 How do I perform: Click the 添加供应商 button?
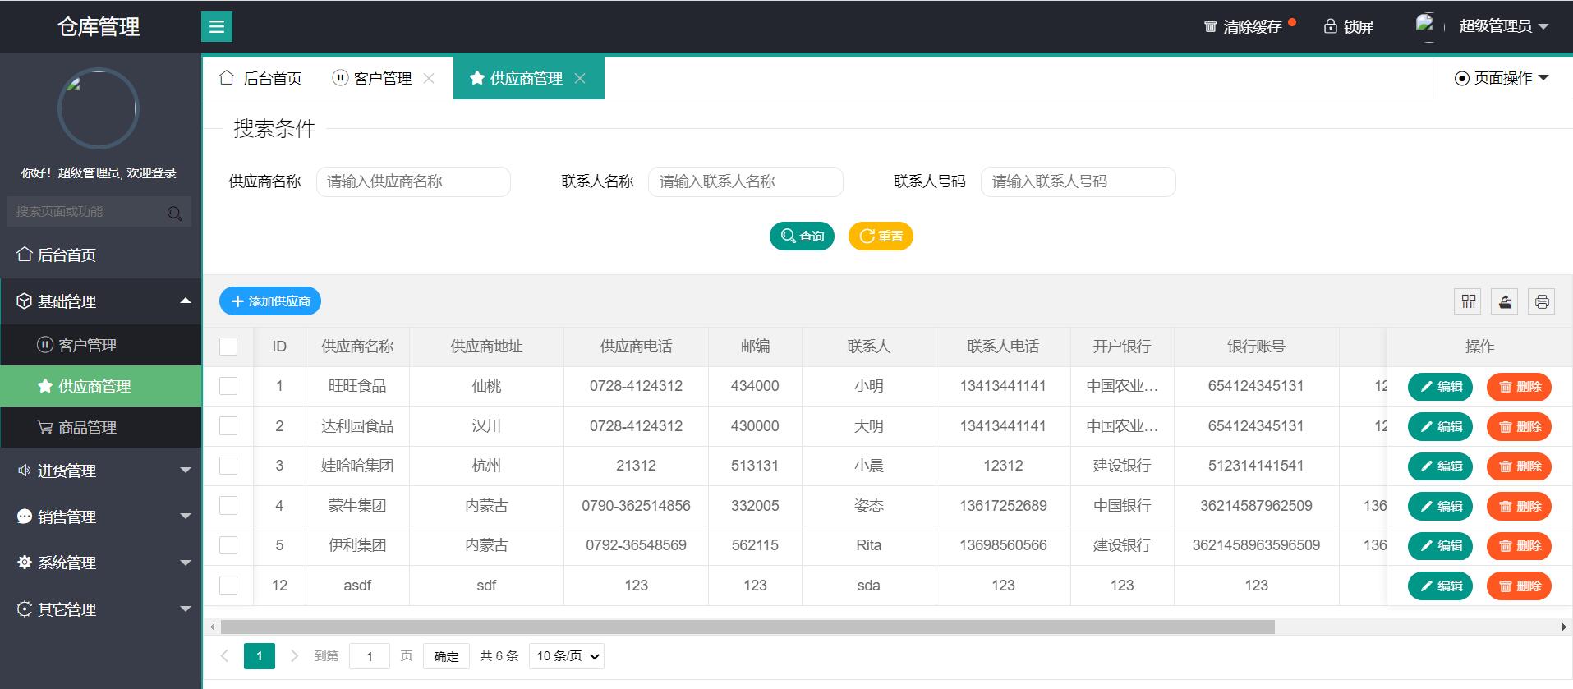(270, 301)
